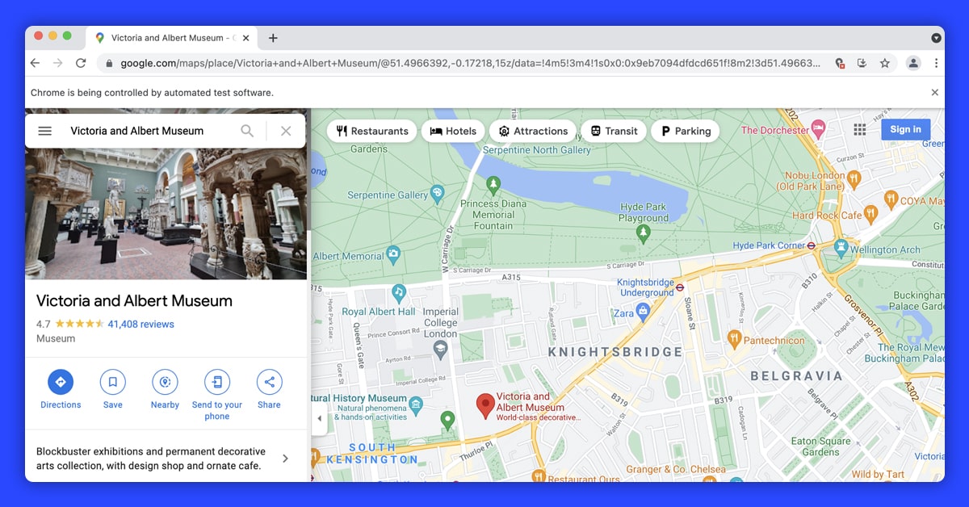Collapse the Maps side panel
Screen dimensions: 969x507
pos(319,418)
